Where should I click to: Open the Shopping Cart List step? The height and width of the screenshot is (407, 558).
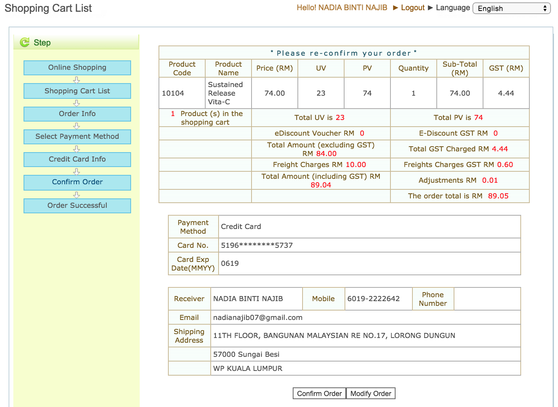(x=77, y=91)
